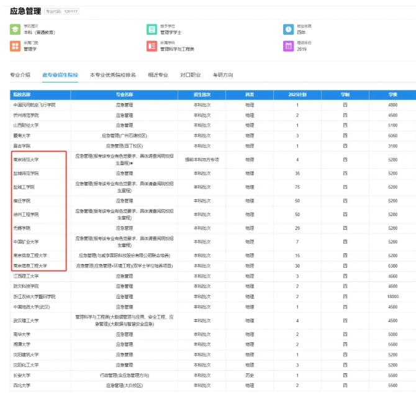This screenshot has height=395, width=416.
Task: Select 长安大学 in the table
Action: [22, 375]
